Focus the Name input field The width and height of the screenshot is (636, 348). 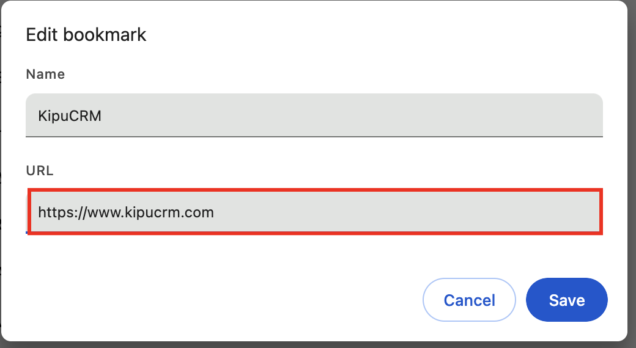(314, 115)
